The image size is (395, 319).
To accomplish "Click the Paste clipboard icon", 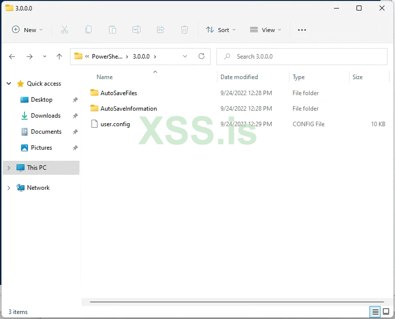I will click(x=112, y=30).
